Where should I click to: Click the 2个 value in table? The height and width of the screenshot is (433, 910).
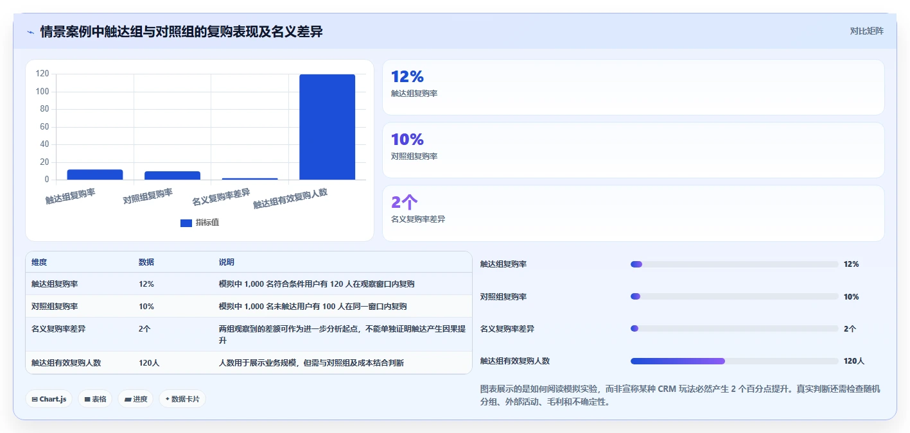144,328
